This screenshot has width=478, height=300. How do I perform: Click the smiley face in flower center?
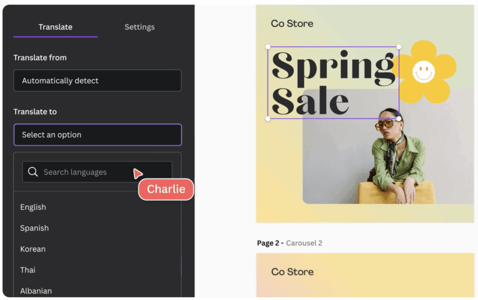423,71
